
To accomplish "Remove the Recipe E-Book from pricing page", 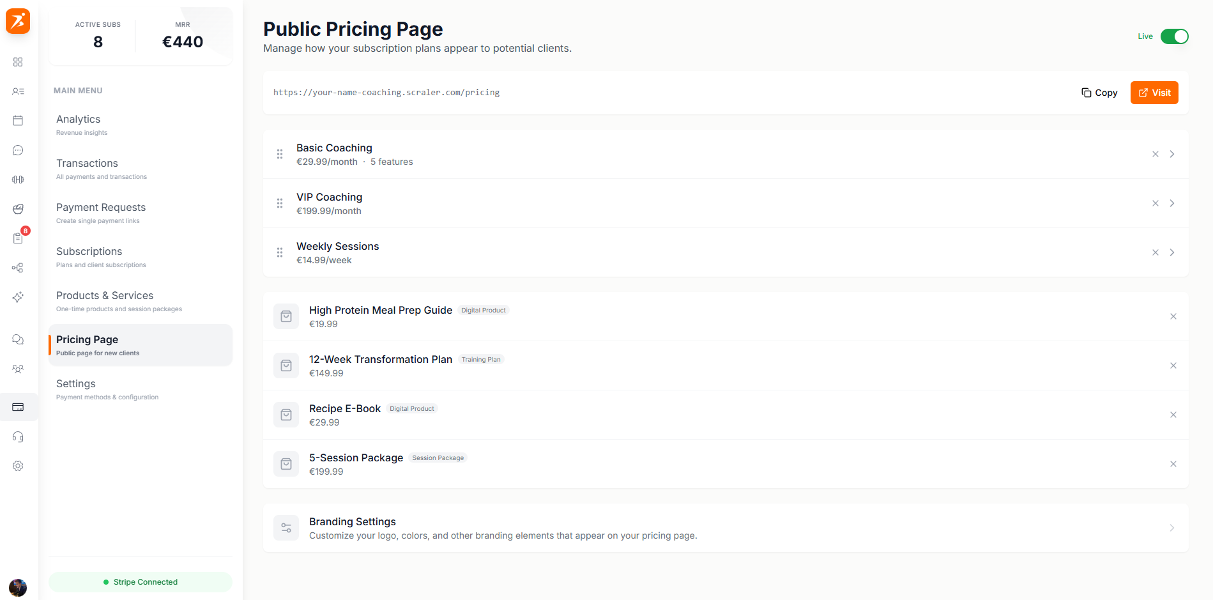I will tap(1173, 415).
